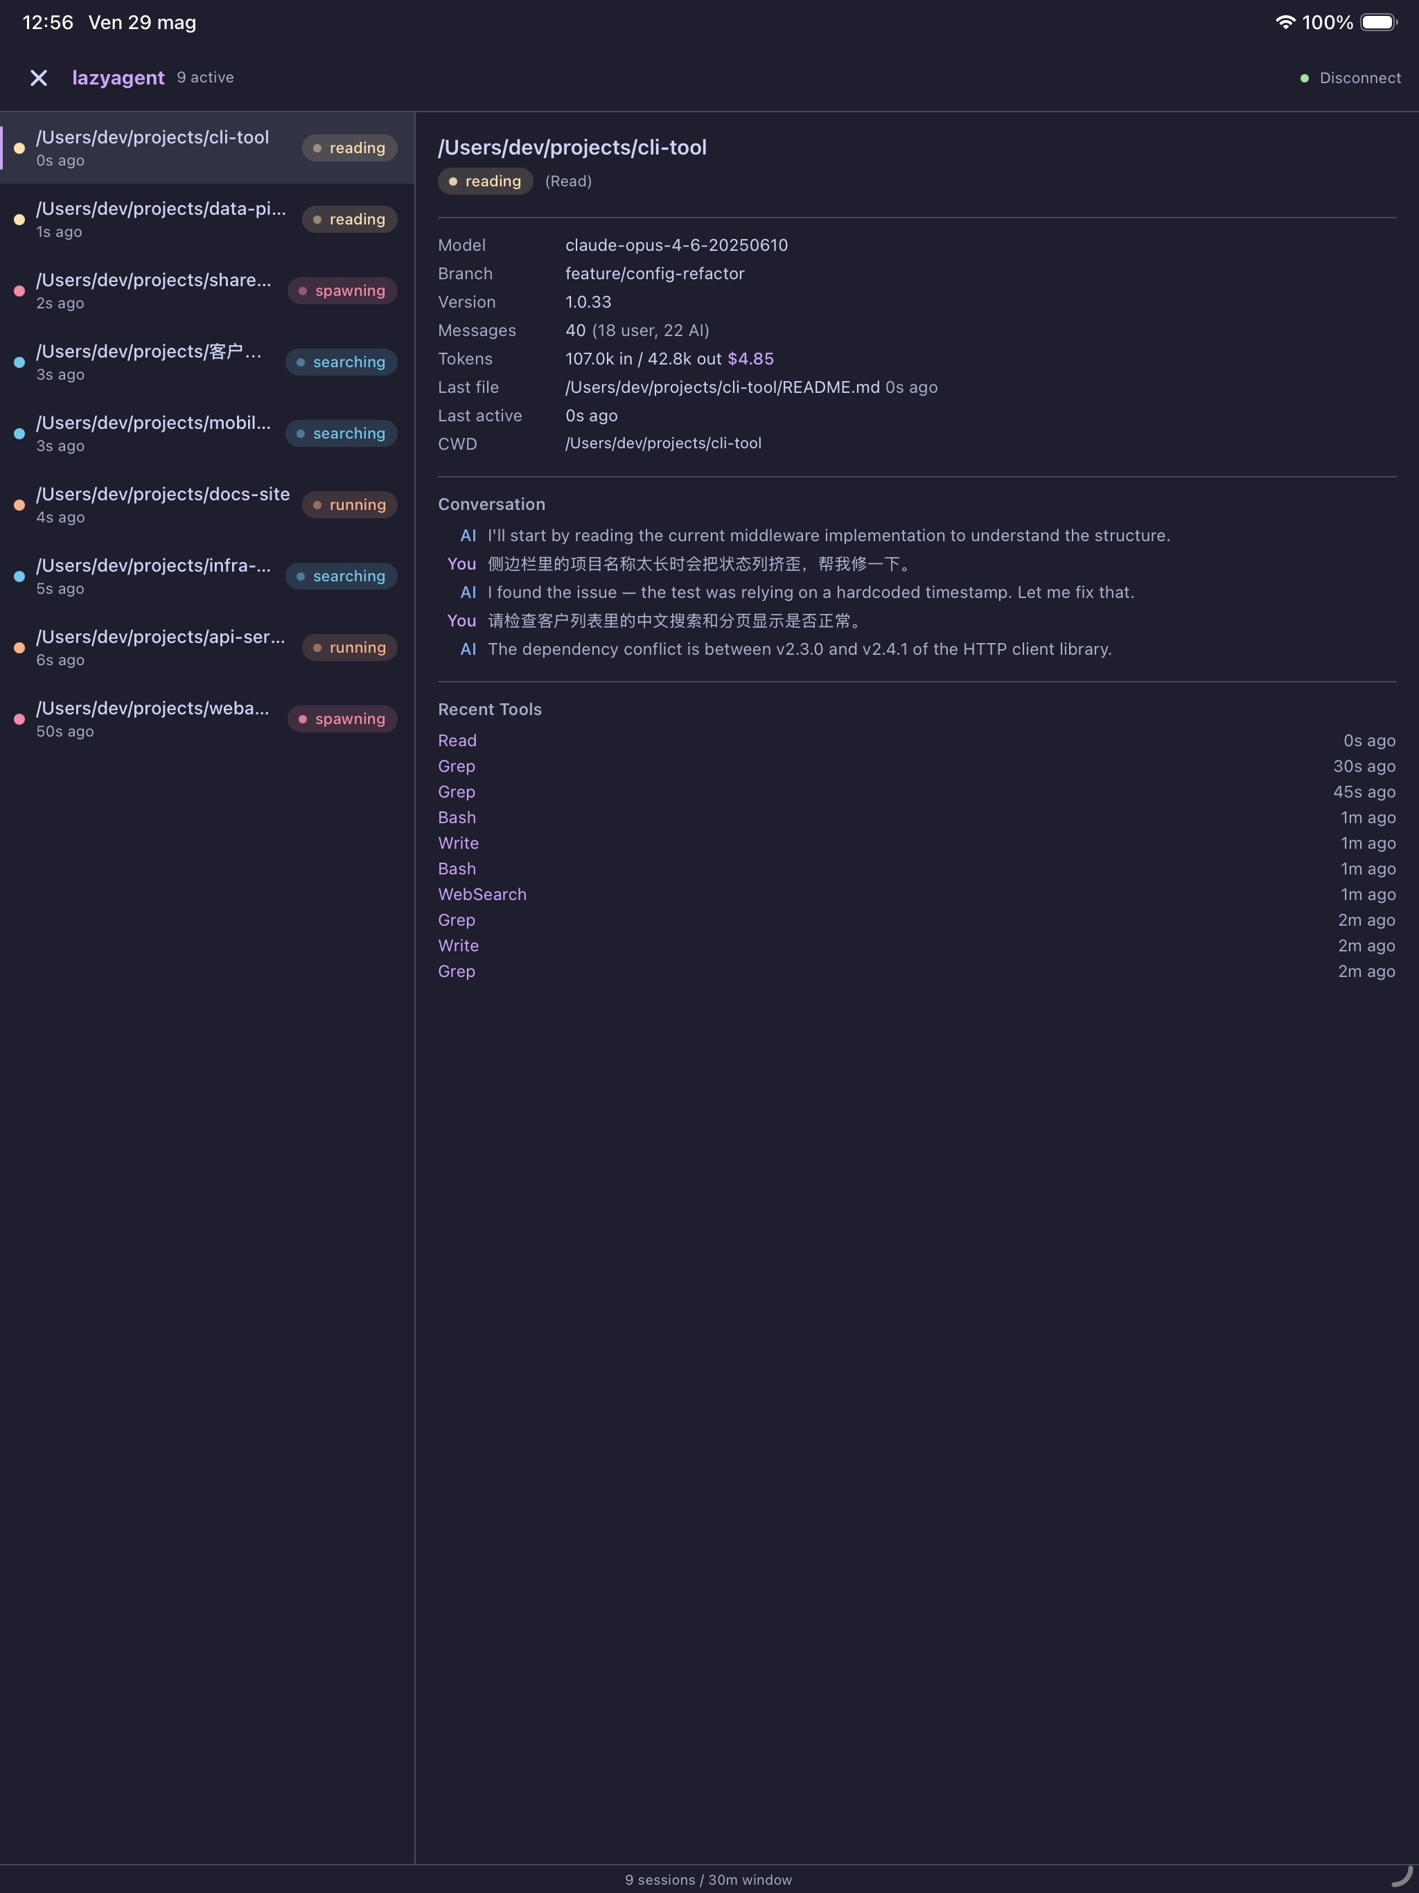Click the spawning badge on share row
The height and width of the screenshot is (1893, 1419).
click(x=342, y=291)
